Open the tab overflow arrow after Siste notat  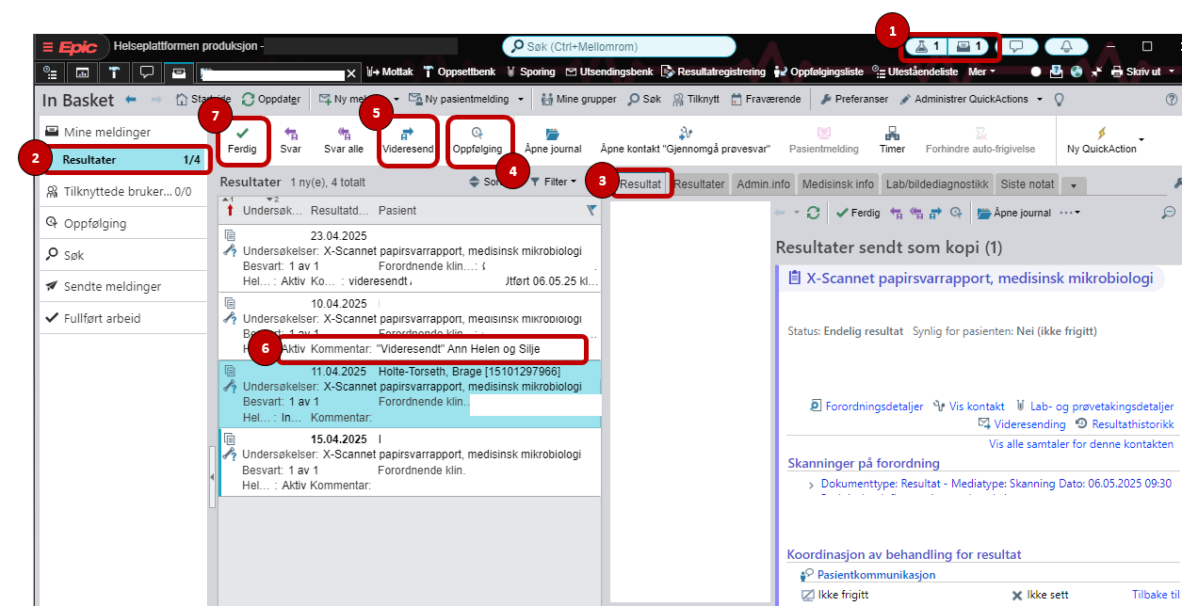coord(1074,184)
